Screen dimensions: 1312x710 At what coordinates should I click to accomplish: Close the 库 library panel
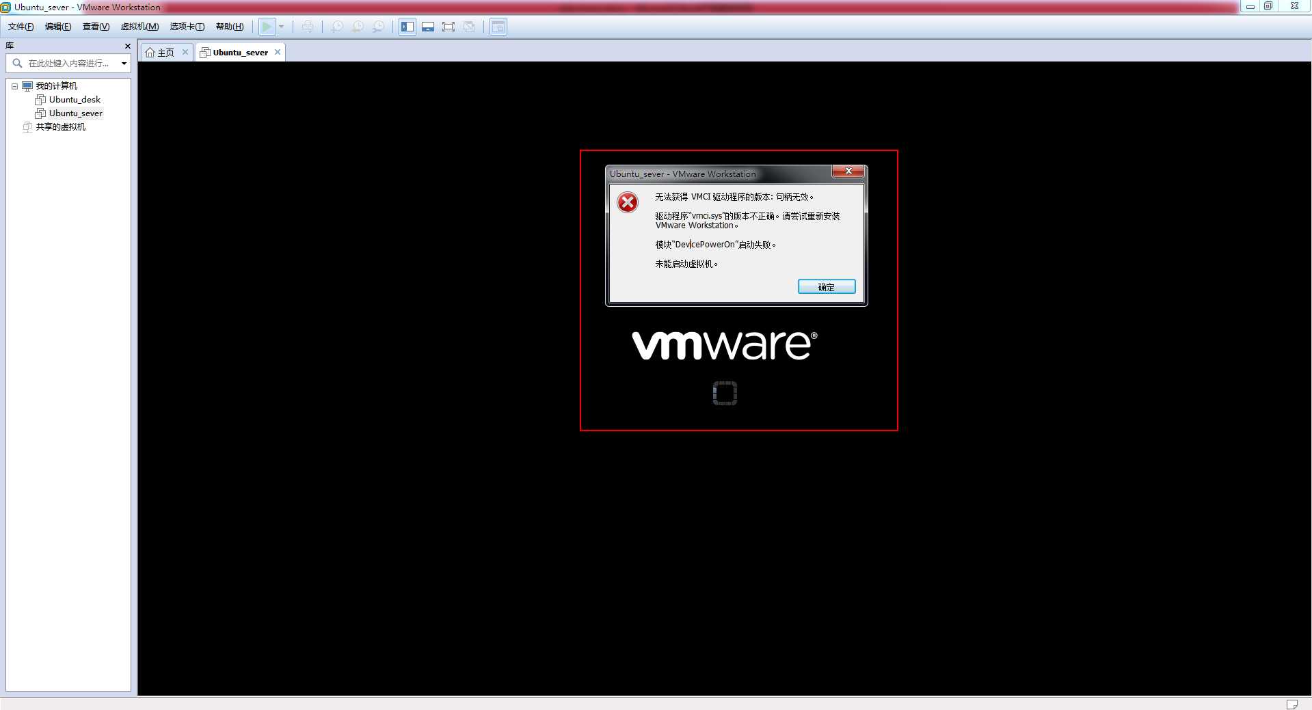click(x=127, y=46)
